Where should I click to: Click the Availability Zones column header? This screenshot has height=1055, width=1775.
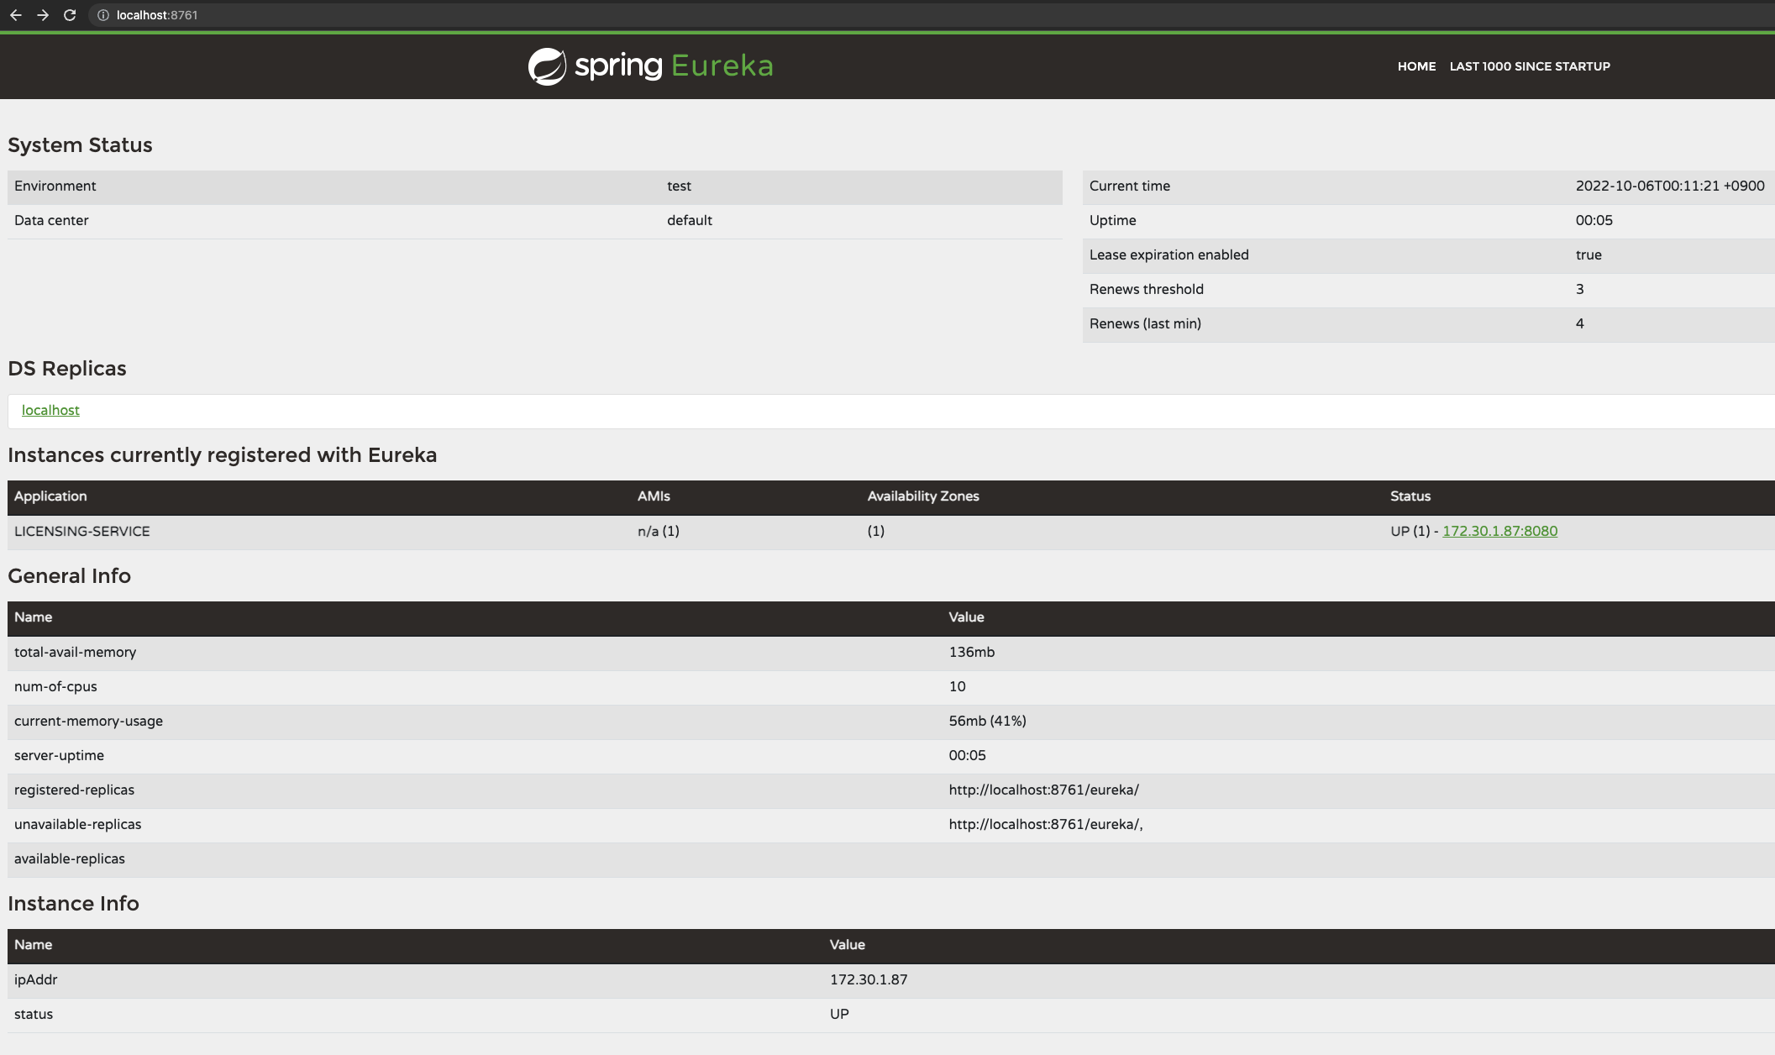[x=922, y=496]
